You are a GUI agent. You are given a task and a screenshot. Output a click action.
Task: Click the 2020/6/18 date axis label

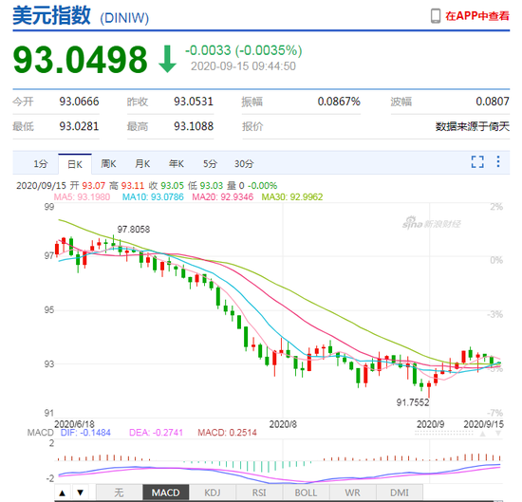click(x=75, y=424)
